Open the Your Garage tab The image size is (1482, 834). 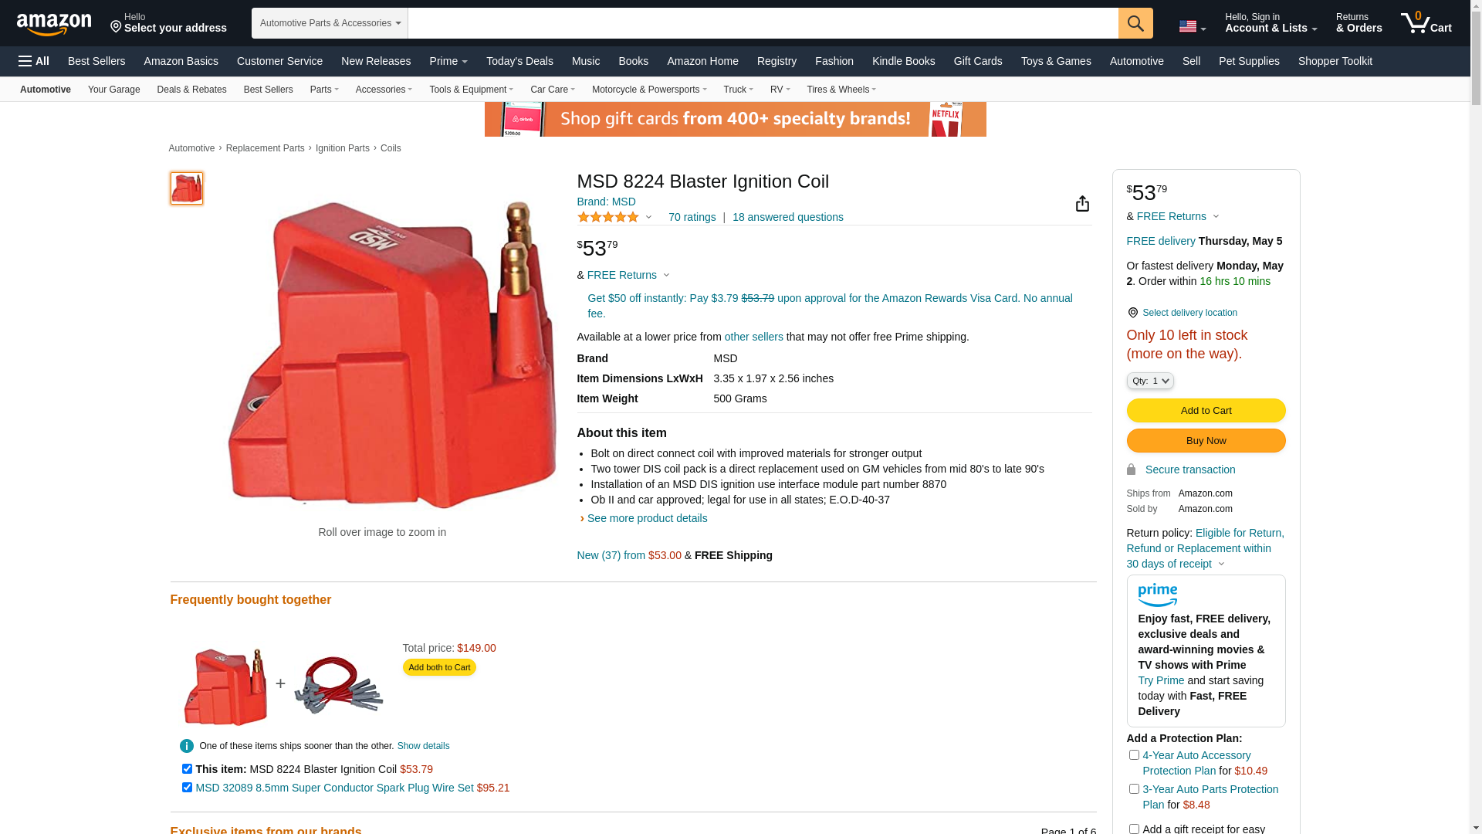(x=114, y=90)
